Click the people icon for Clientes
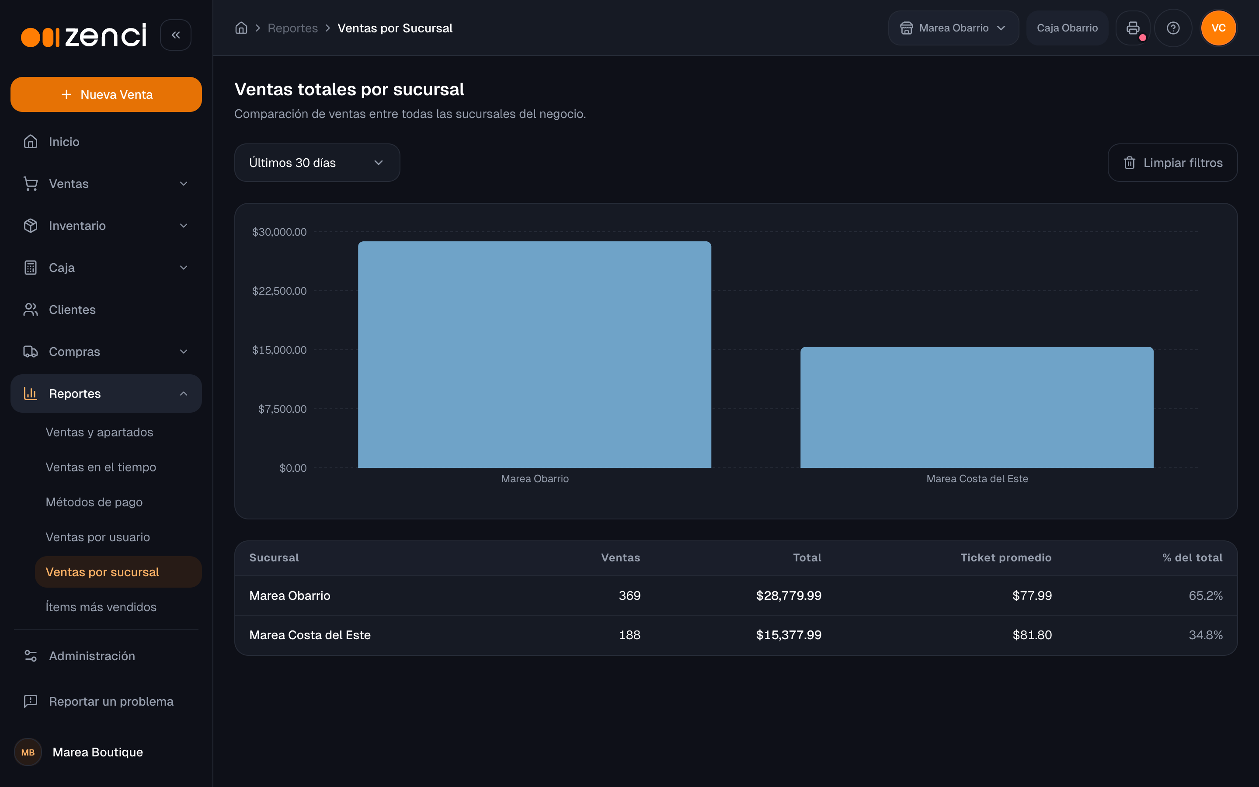 pyautogui.click(x=31, y=310)
